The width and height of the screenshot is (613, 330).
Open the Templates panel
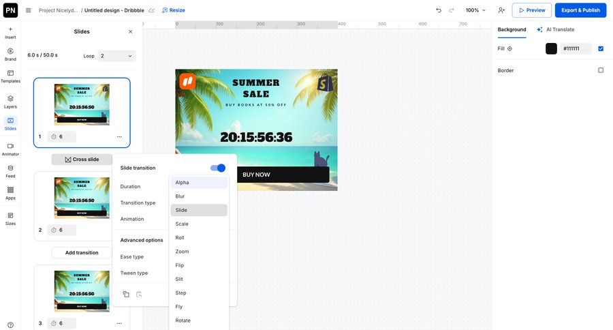[x=10, y=76]
